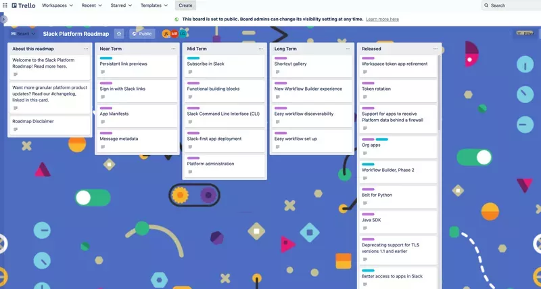Open the Filter button
This screenshot has height=289, width=541.
click(525, 33)
